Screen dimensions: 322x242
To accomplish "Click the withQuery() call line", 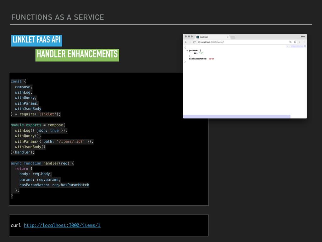I will point(28,136).
